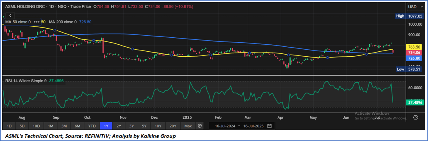Select the 6M range button
The height and width of the screenshot is (141, 428).
coord(77,126)
